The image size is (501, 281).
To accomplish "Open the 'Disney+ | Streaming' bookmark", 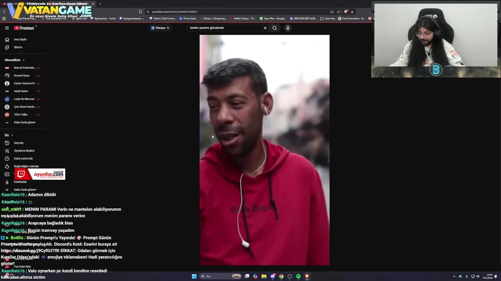I will 213,18.
